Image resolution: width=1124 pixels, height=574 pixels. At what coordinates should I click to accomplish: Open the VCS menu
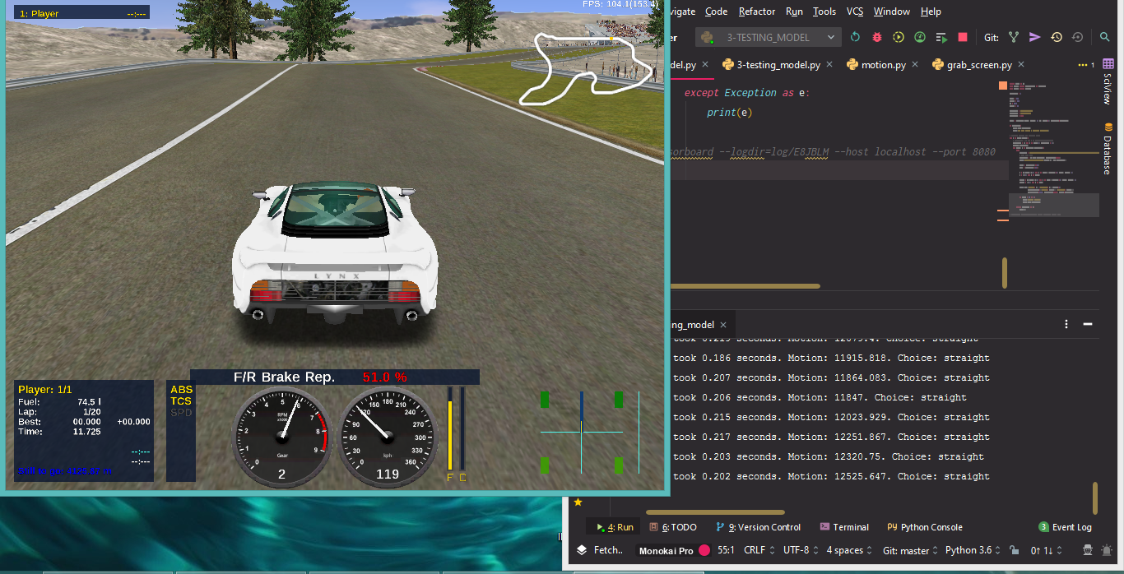tap(855, 12)
